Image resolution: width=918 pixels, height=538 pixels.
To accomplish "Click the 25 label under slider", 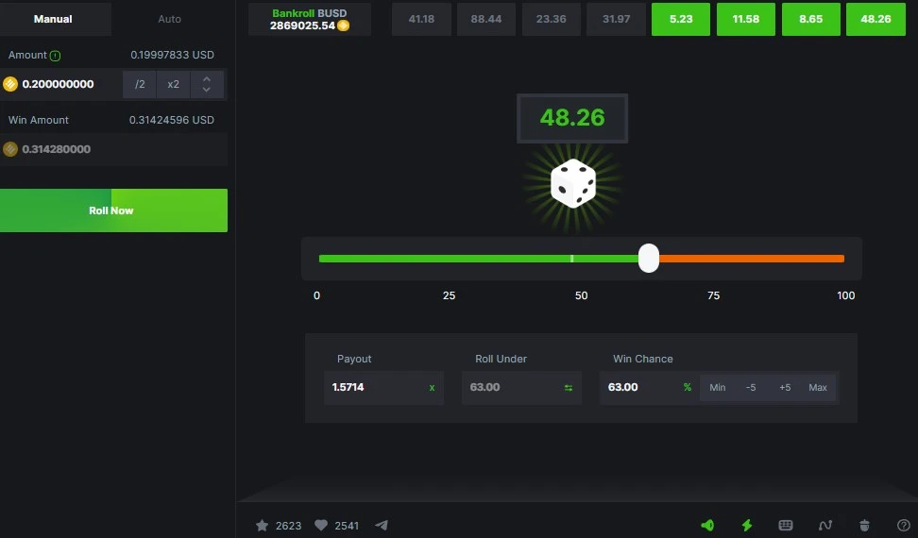I will pos(449,296).
